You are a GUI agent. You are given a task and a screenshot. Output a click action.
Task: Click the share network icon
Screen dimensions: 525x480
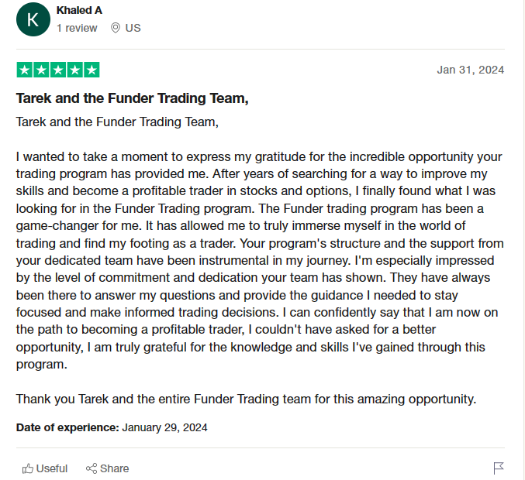point(92,468)
